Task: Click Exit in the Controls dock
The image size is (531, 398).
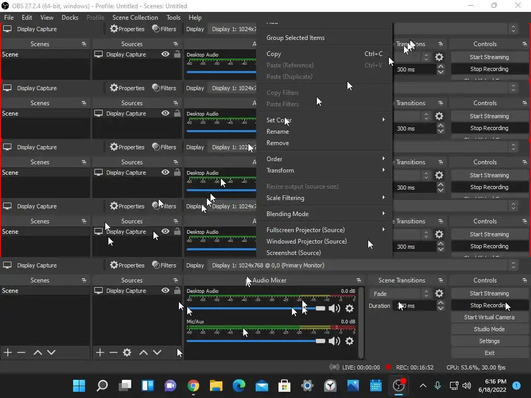Action: (x=490, y=352)
